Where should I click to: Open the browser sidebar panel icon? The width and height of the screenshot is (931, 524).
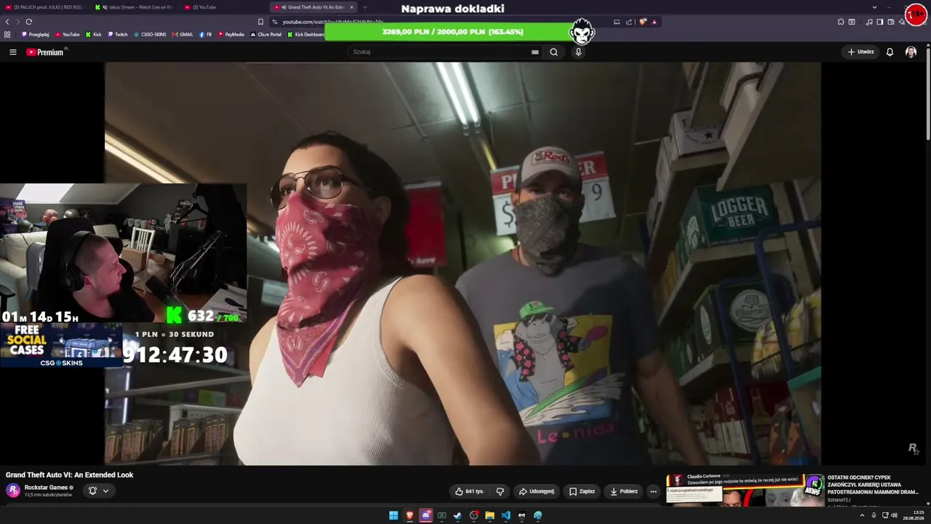click(x=879, y=22)
